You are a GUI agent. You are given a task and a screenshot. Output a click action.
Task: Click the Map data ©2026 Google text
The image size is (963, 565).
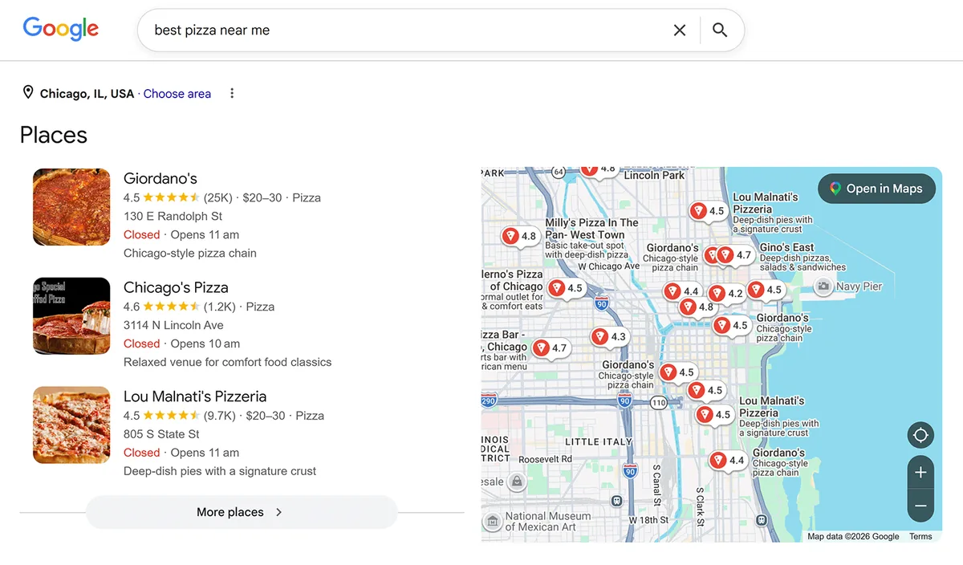(x=853, y=536)
